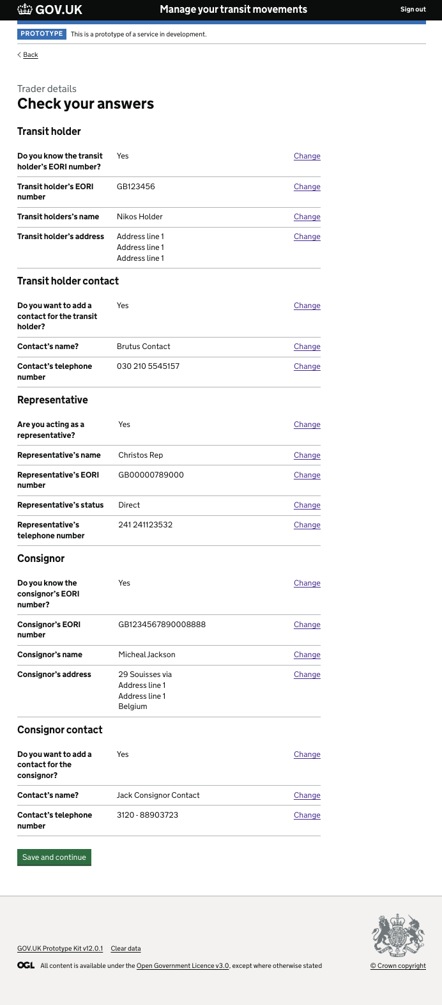
Task: Click the Back link
Action: click(30, 55)
